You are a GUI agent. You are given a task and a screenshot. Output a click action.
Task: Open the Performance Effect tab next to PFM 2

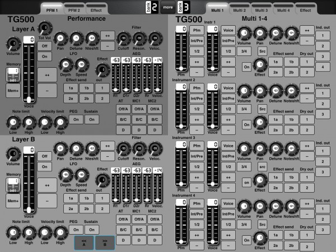tap(96, 8)
